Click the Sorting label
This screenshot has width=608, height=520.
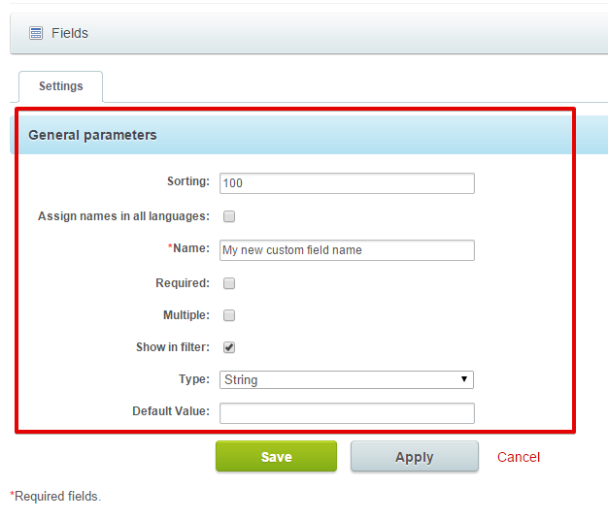pos(188,181)
